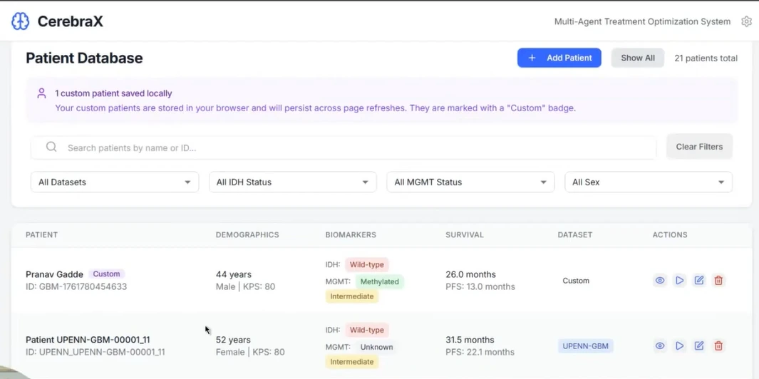759x379 pixels.
Task: Click the CerebraX brain logo icon
Action: coord(21,21)
